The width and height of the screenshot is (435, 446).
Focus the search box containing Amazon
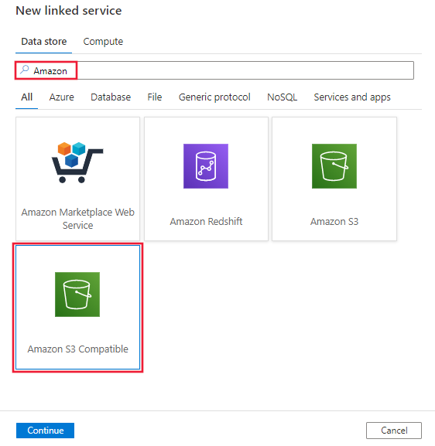point(214,70)
